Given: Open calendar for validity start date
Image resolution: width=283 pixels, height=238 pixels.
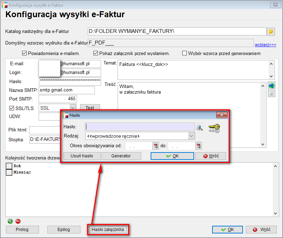Looking at the screenshot, I should (156, 146).
